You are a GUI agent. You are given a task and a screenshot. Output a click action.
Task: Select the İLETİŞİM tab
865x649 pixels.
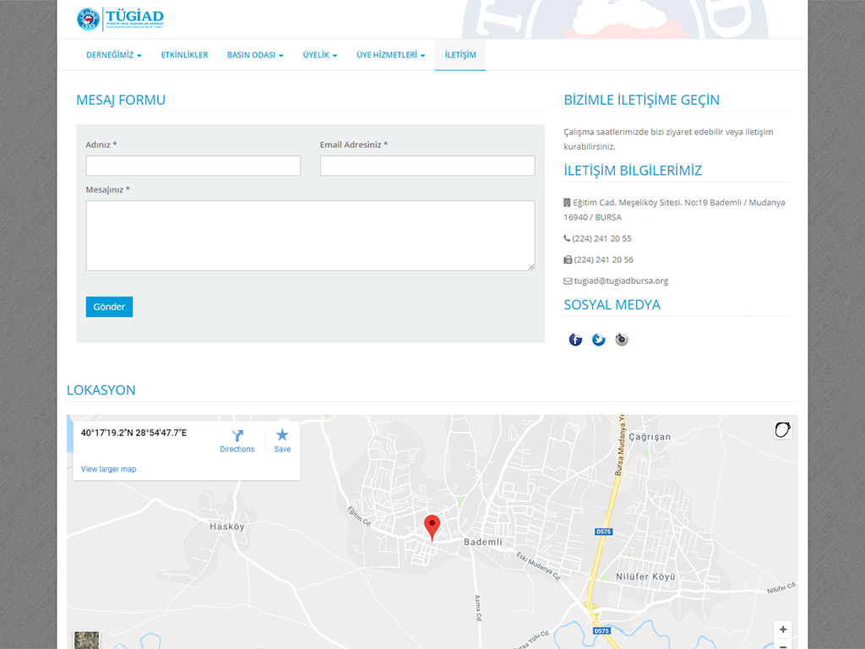pos(460,55)
